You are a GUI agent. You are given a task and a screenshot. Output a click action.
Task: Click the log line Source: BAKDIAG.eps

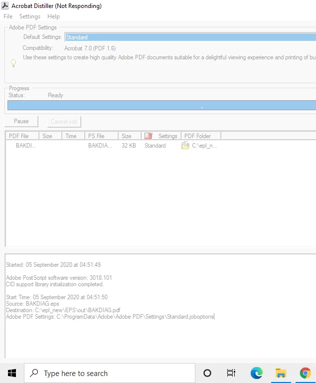[x=32, y=304]
